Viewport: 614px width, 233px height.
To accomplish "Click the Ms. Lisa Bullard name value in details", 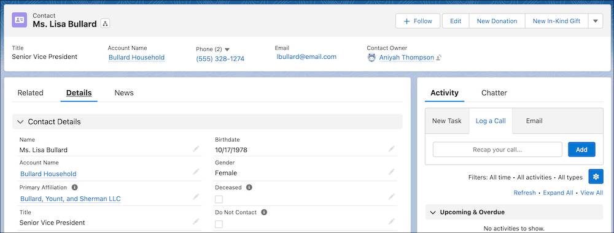I will coord(44,150).
